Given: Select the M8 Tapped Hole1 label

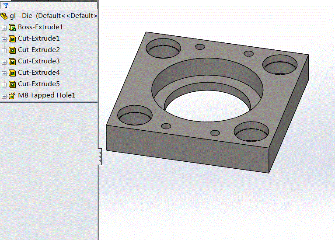Looking at the screenshot, I should click(x=47, y=95).
